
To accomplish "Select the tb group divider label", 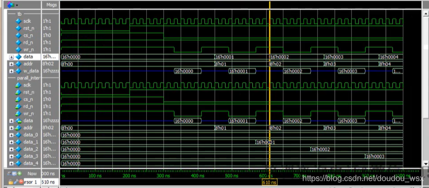I will [x=20, y=14].
